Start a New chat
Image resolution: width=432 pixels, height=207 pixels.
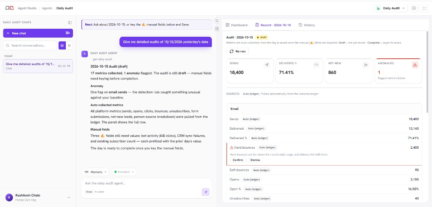click(x=38, y=33)
